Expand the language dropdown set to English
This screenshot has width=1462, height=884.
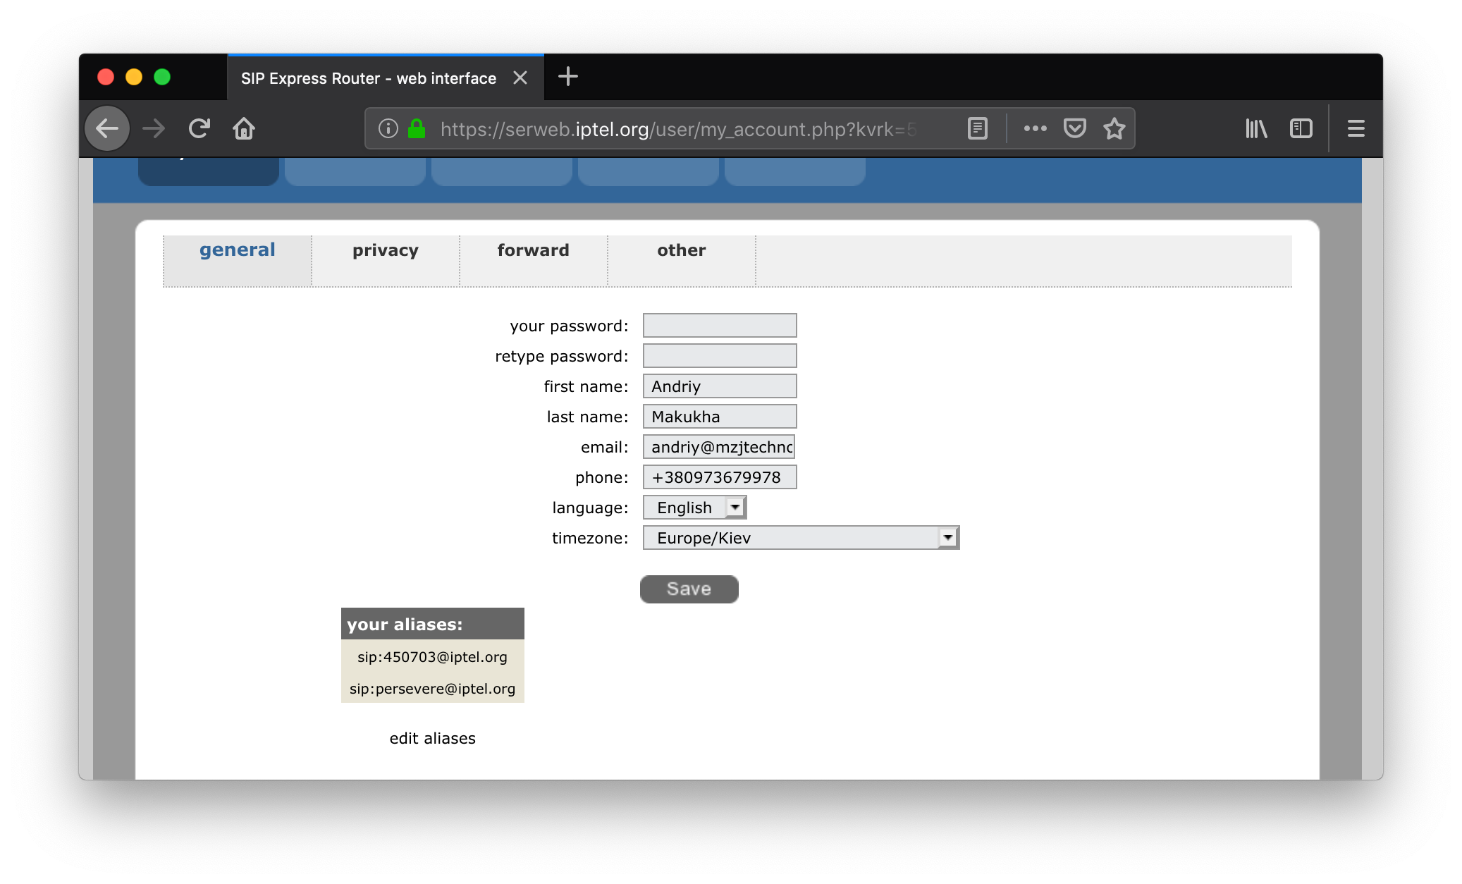point(695,508)
